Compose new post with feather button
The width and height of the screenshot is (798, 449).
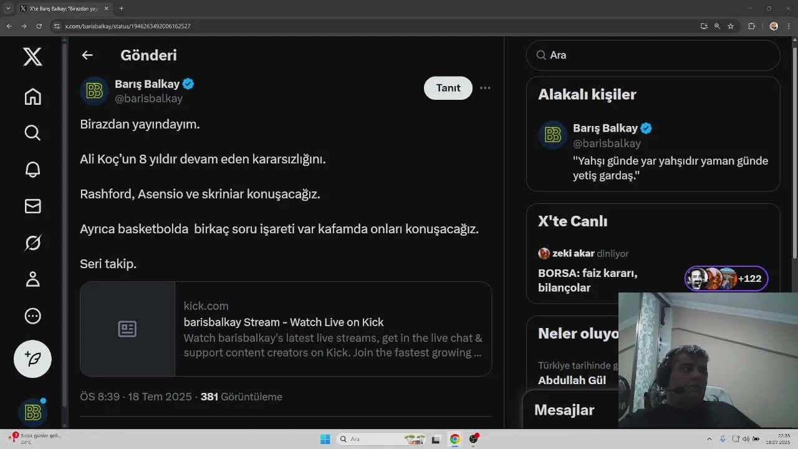point(32,359)
